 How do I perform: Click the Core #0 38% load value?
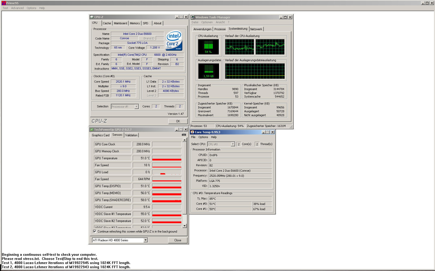(x=262, y=204)
